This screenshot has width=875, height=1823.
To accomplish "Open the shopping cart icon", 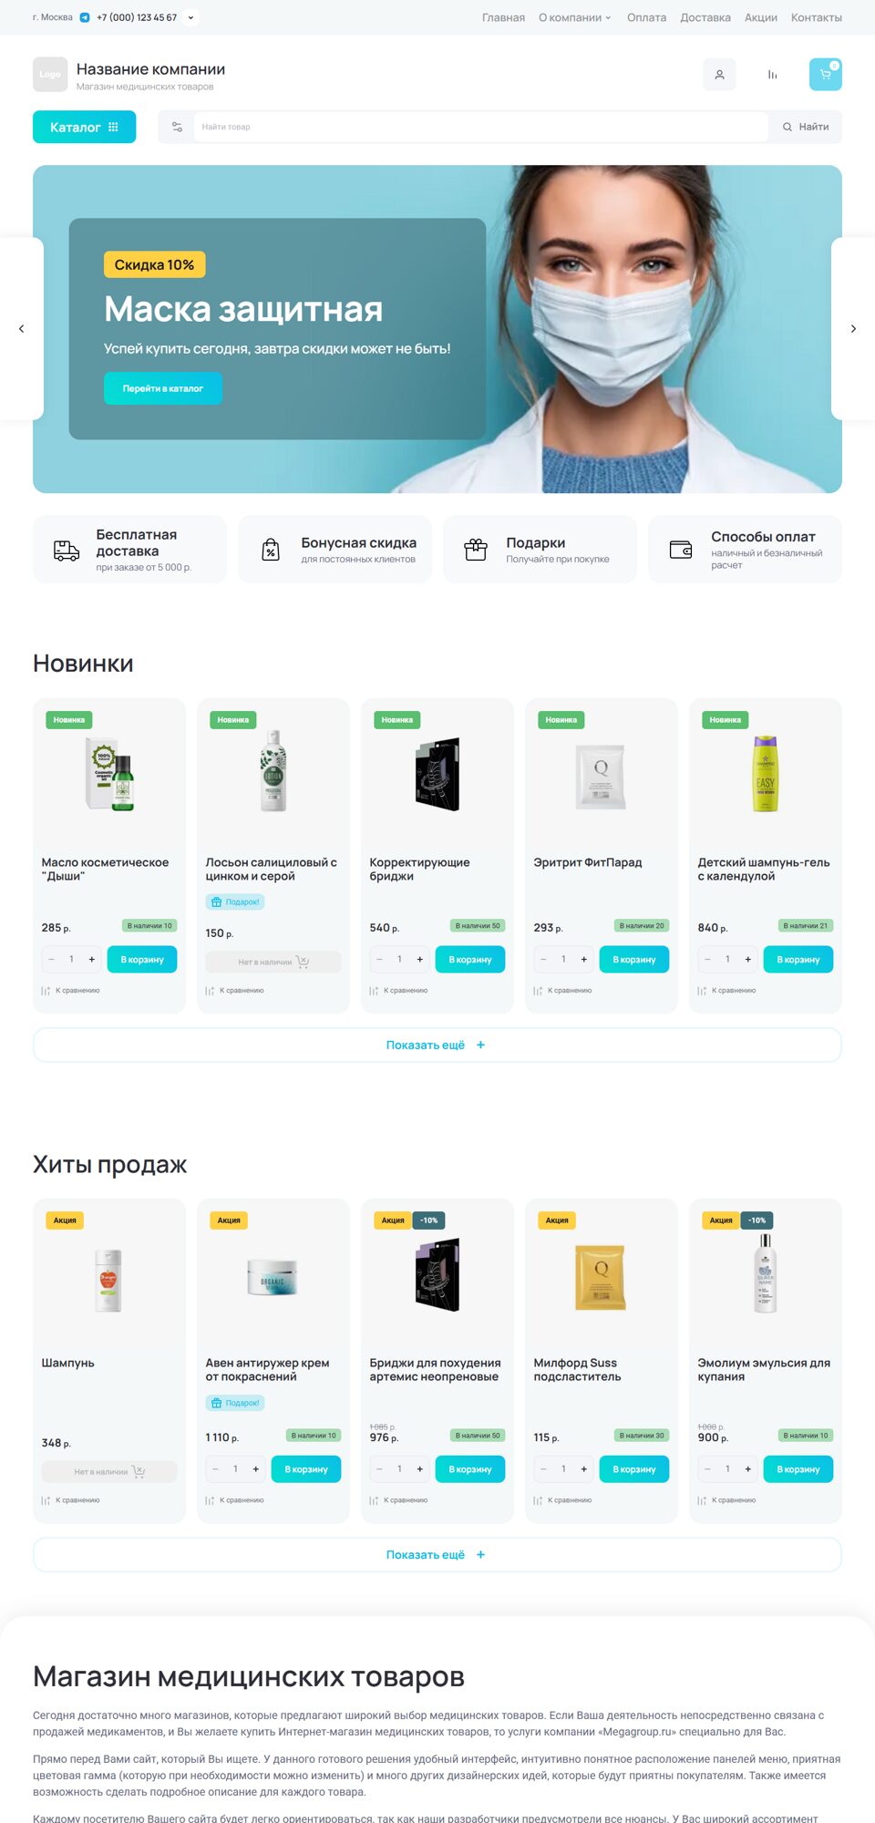I will point(825,75).
